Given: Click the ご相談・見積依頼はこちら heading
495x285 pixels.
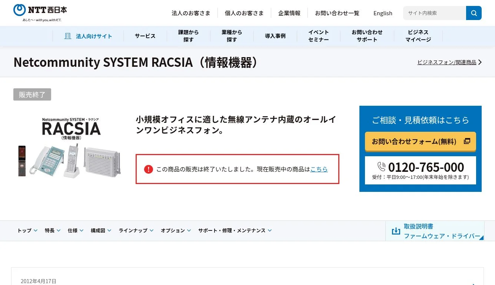Looking at the screenshot, I should click(x=421, y=120).
